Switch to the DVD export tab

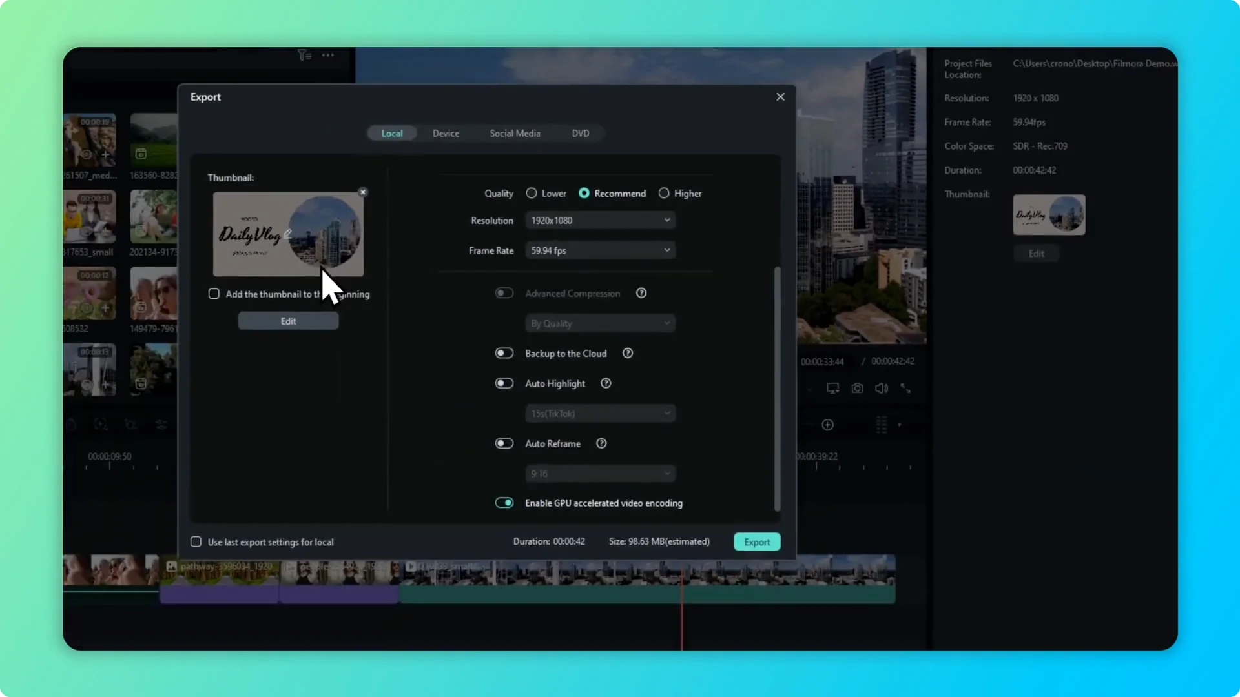(581, 133)
